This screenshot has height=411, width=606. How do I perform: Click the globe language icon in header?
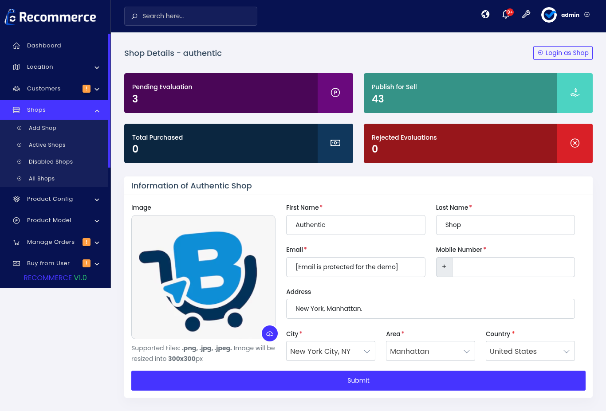click(485, 15)
